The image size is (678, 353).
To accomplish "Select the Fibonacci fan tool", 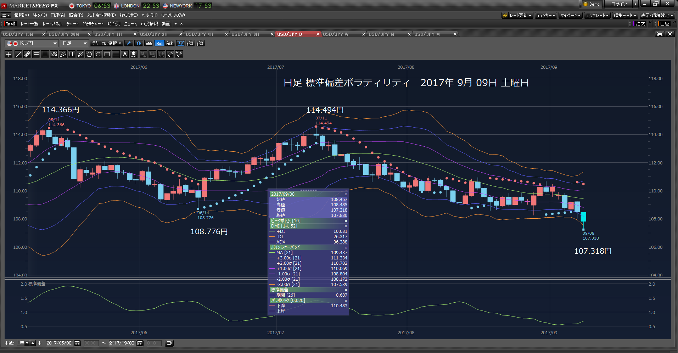I will tap(63, 54).
